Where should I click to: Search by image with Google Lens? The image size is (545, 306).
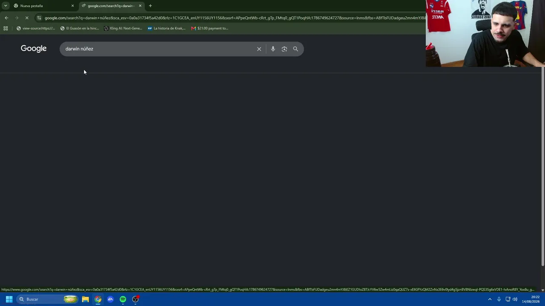284,49
